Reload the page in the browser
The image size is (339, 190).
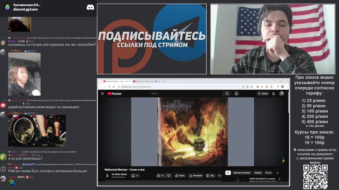coord(109,87)
